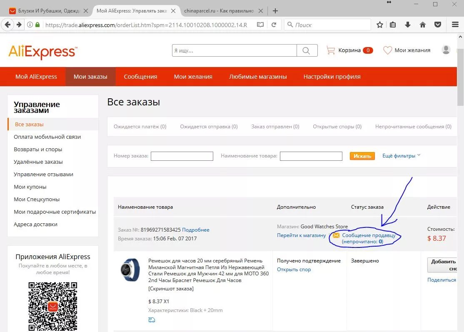Open Любимые магазины menu item
This screenshot has height=332, width=464.
pyautogui.click(x=258, y=77)
